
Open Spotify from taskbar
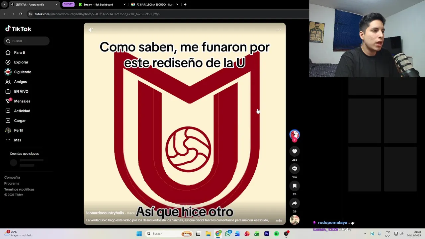(x=276, y=234)
